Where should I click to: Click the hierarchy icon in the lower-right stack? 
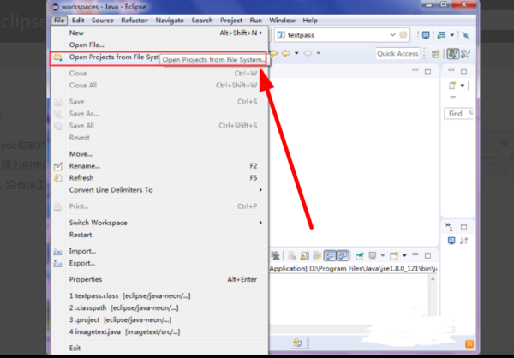463,241
